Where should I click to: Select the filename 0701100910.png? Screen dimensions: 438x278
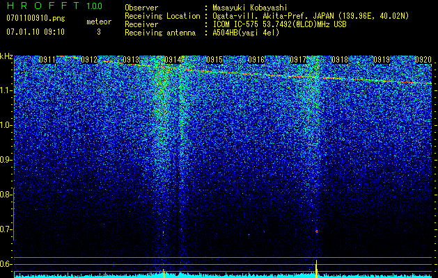tap(36, 18)
